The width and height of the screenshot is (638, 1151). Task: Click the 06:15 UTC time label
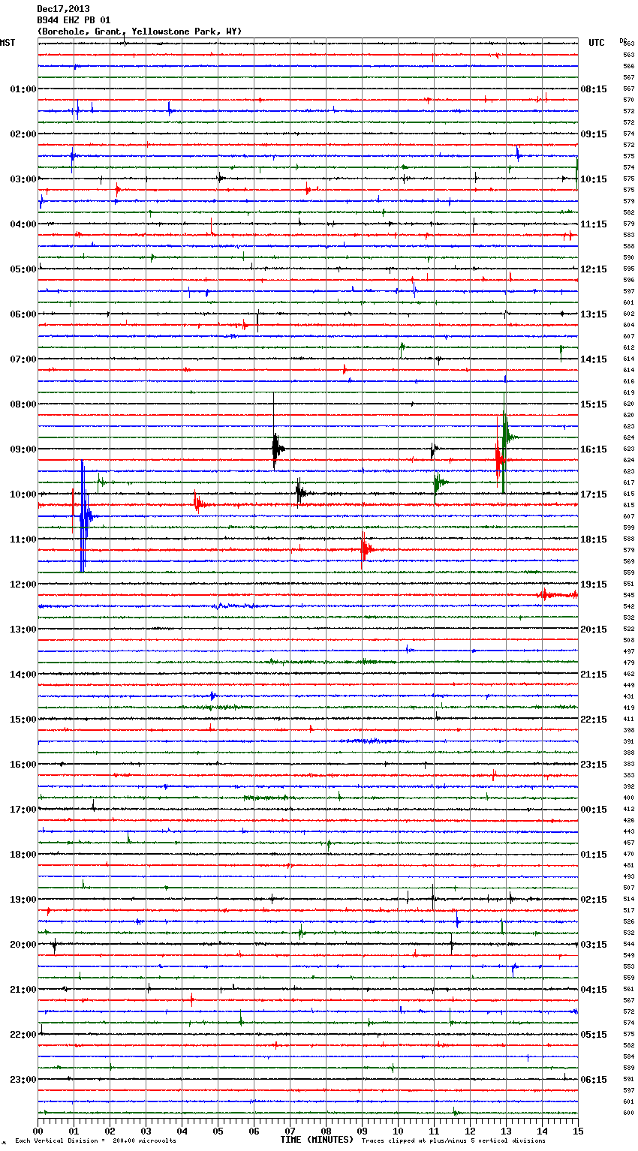[594, 1080]
